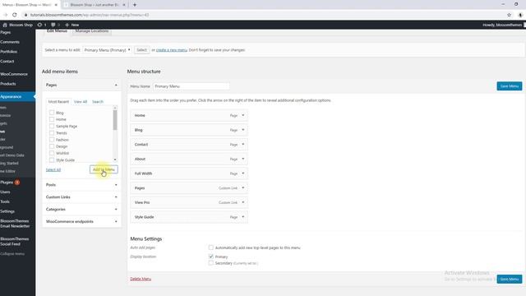The height and width of the screenshot is (296, 526).
Task: Click the top Save Menu button
Action: [x=510, y=86]
